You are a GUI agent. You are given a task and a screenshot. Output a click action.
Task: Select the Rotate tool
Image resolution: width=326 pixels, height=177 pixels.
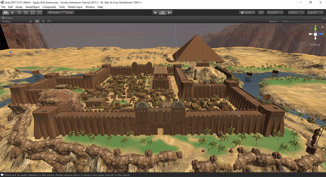pos(19,13)
